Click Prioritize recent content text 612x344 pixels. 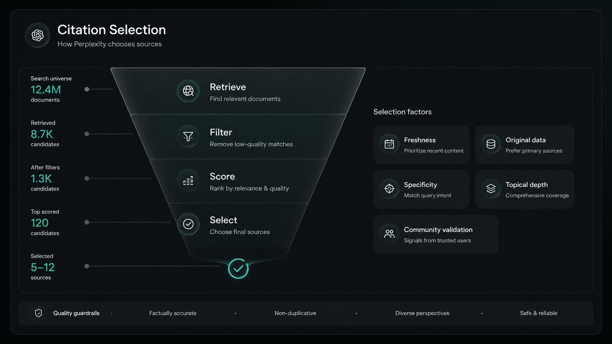pos(434,151)
